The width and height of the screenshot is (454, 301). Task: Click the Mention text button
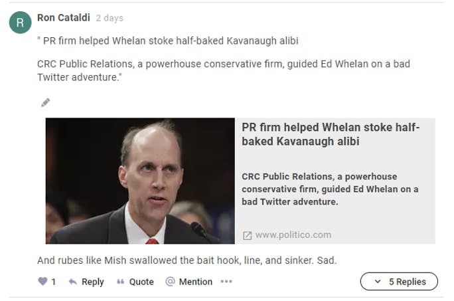195,282
